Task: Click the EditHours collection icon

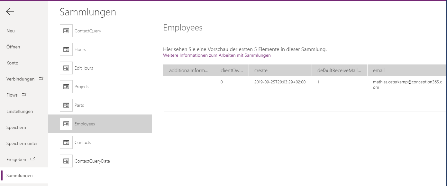Action: 66,68
